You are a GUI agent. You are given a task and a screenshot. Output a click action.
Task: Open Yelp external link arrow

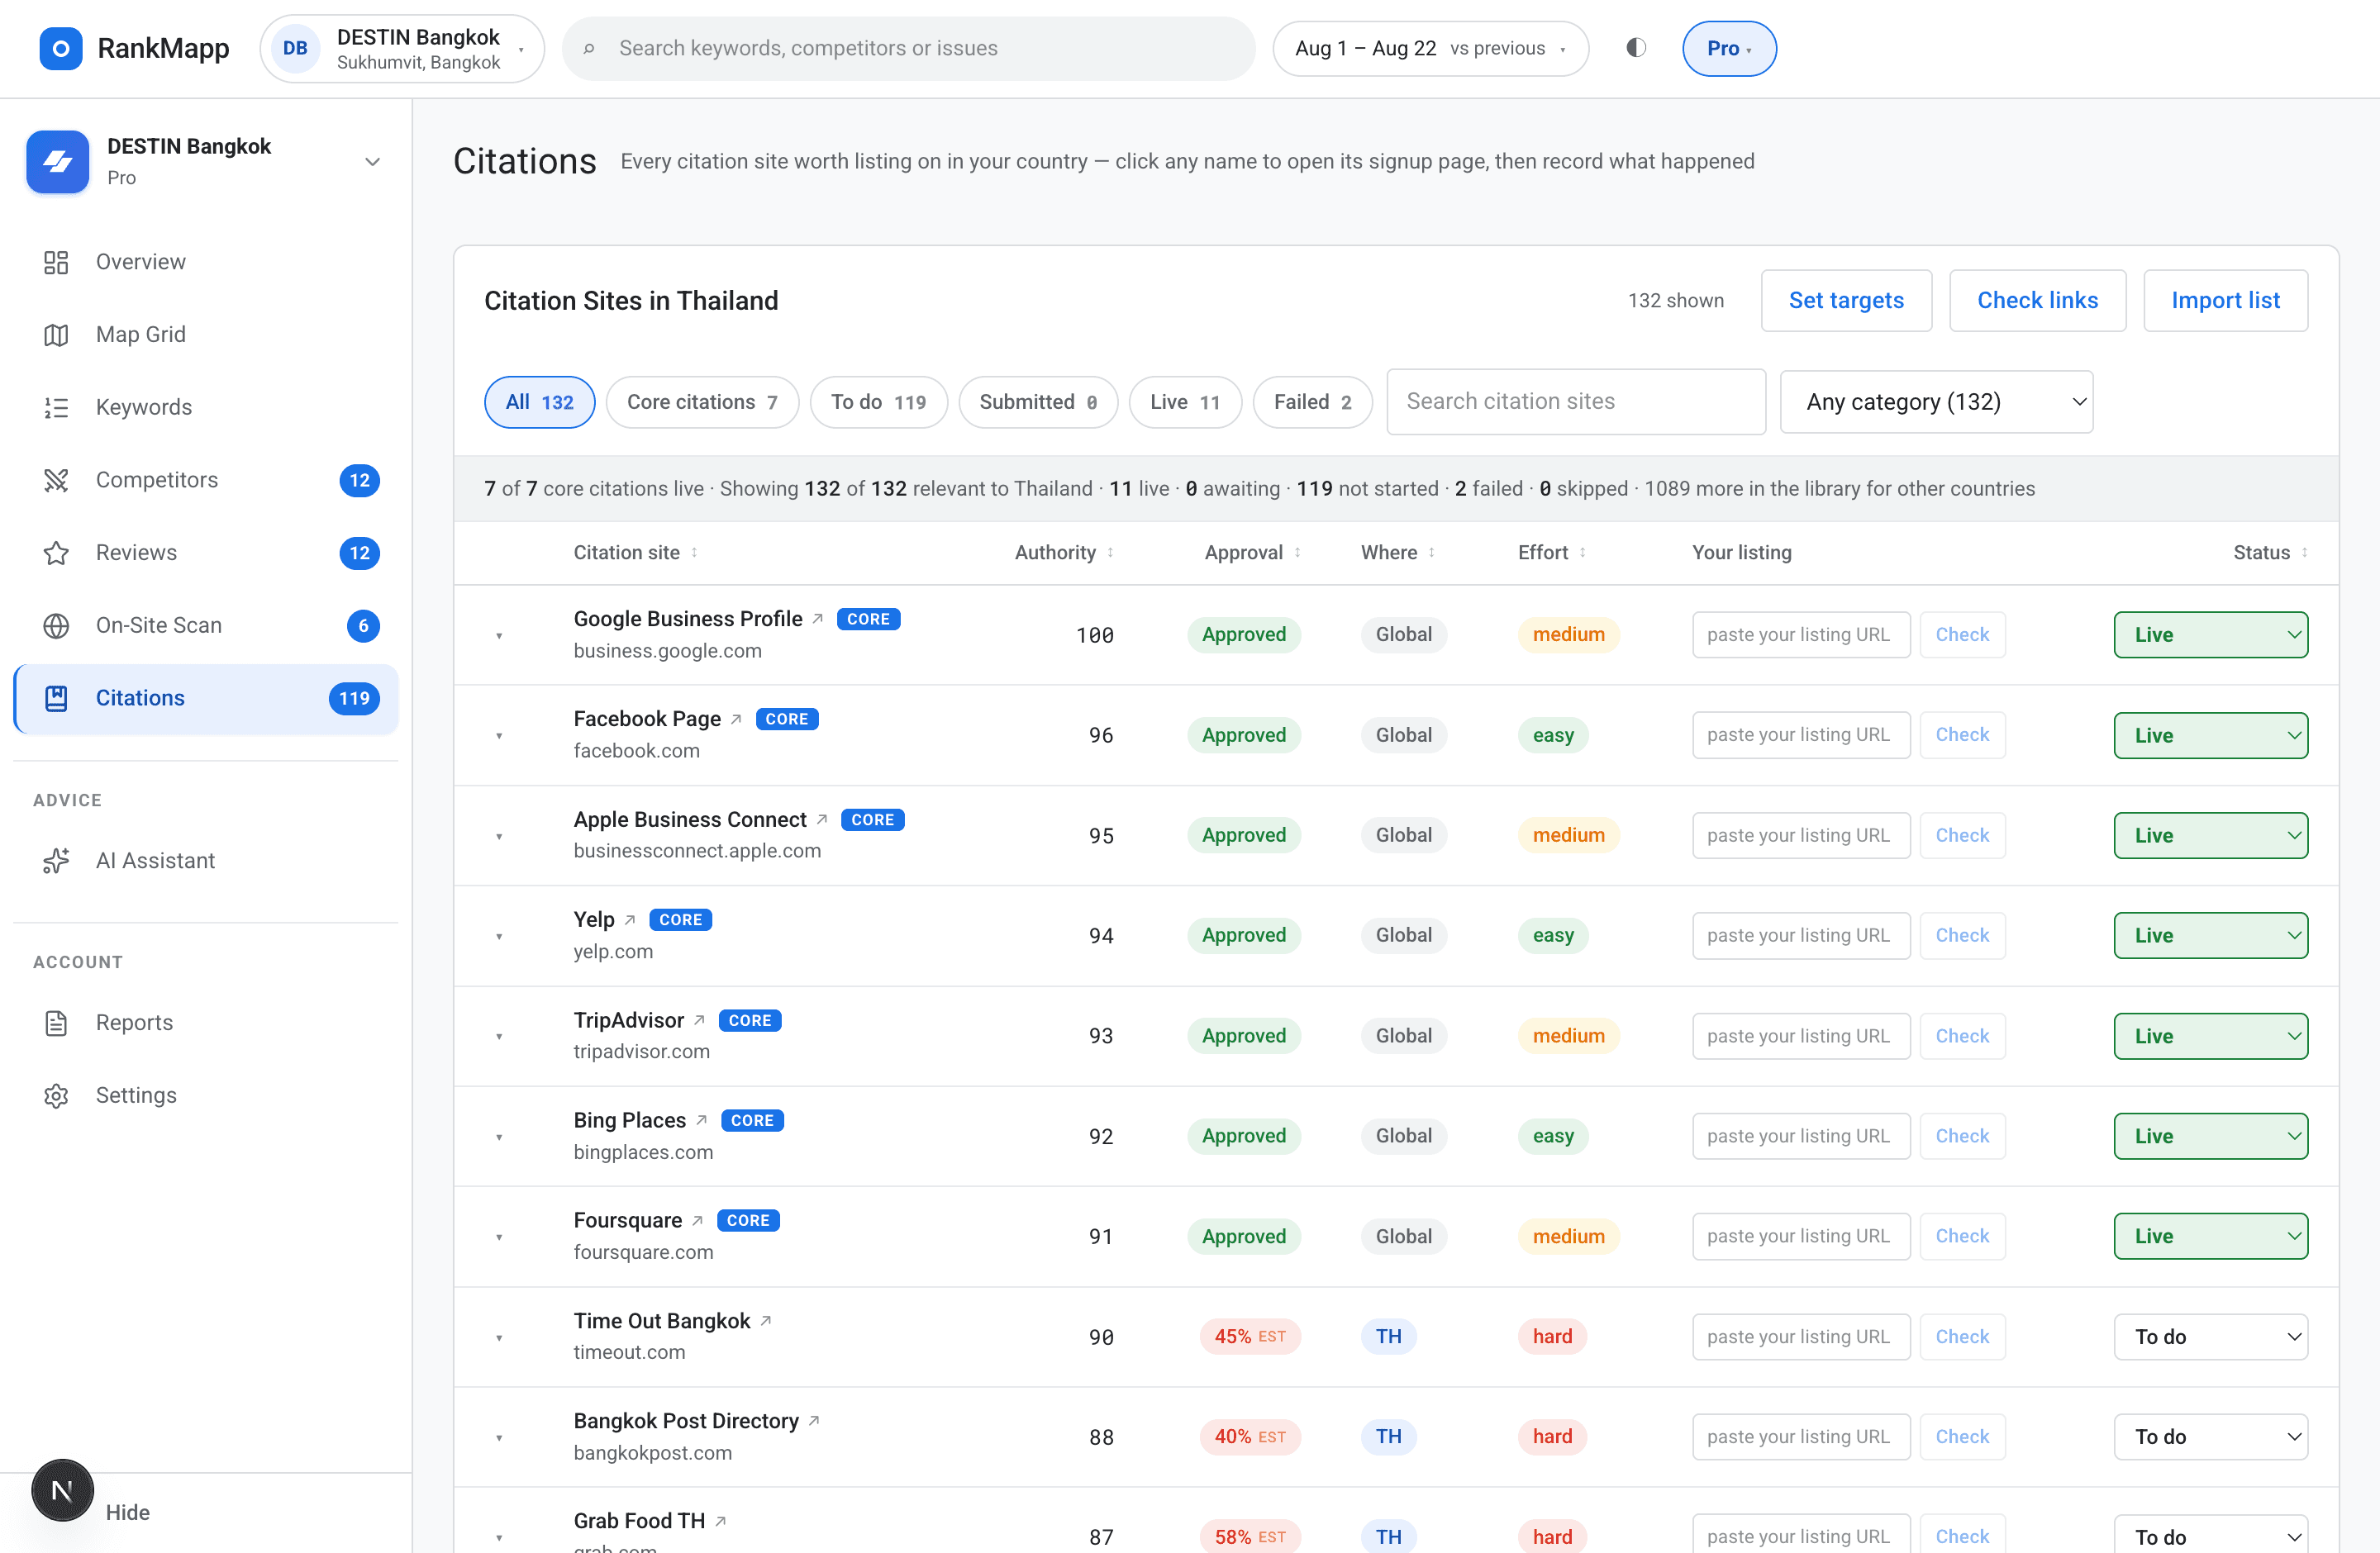pyautogui.click(x=630, y=919)
